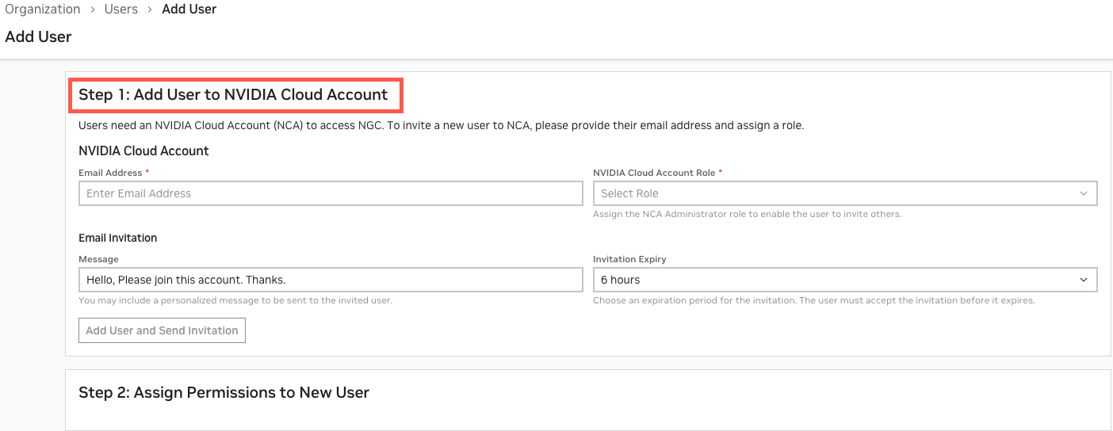Select the Step 2 Assign Permissions heading
Viewport: 1113px width, 431px height.
[224, 392]
